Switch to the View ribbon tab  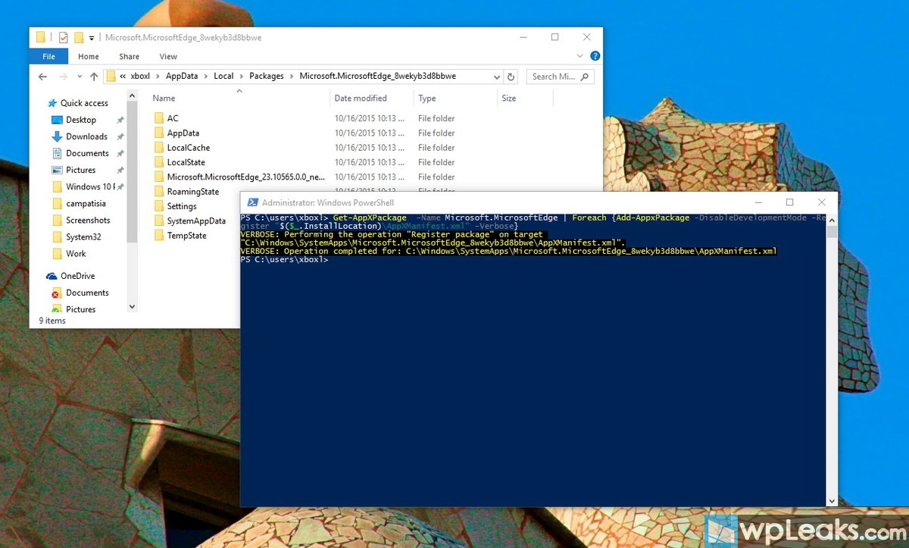tap(168, 56)
